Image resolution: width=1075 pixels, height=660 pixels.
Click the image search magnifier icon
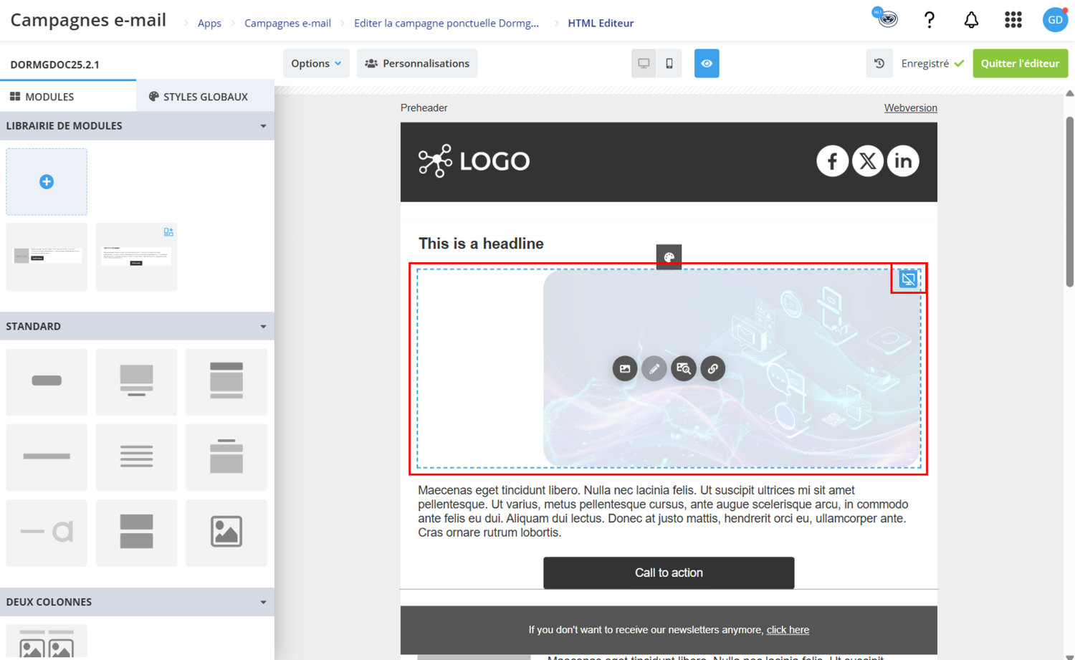pos(683,368)
